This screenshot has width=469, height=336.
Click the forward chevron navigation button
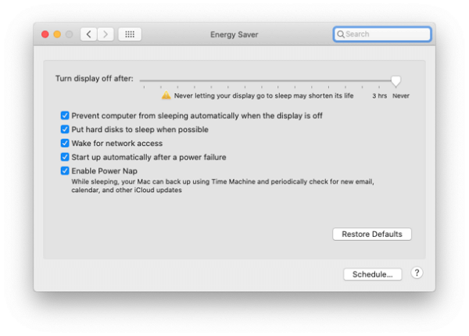point(106,34)
